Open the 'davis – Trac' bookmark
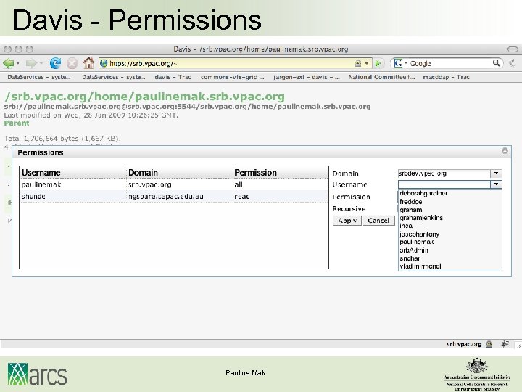Screen dimensions: 522x392 pos(173,77)
